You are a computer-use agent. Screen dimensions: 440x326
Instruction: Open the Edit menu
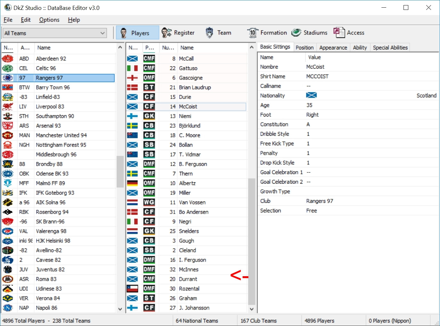[x=26, y=20]
